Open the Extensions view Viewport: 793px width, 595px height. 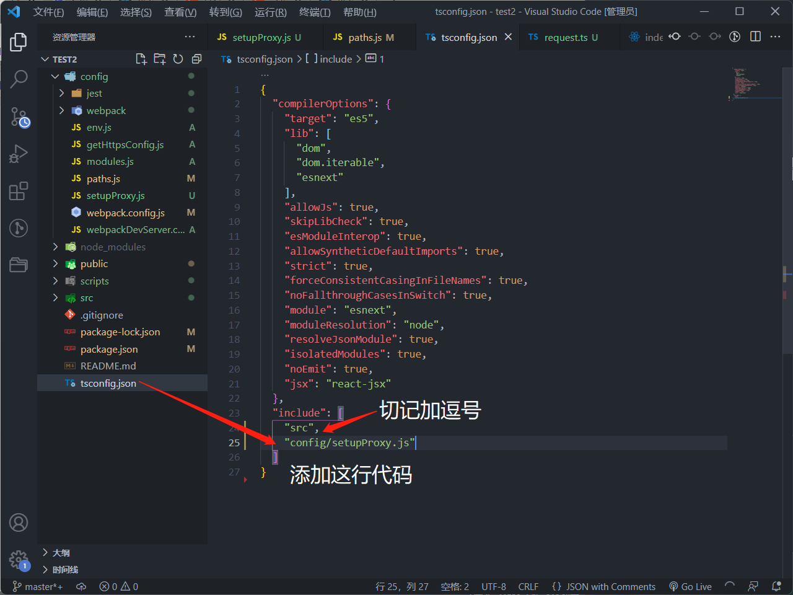coord(19,191)
